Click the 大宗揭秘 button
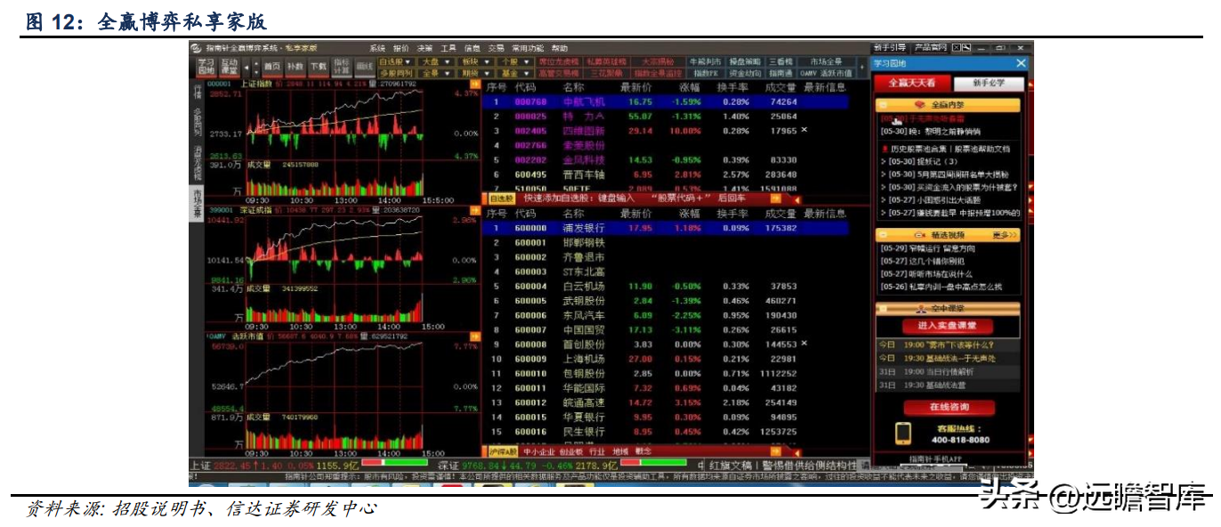The image size is (1221, 527). (x=658, y=61)
